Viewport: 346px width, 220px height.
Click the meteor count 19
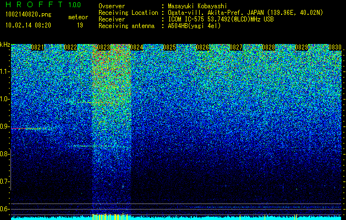point(80,25)
